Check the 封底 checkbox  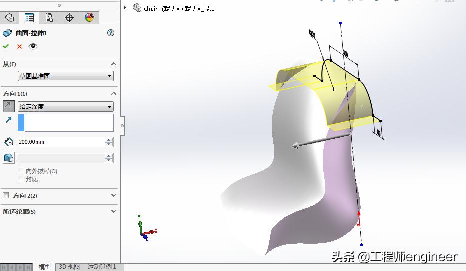21,179
